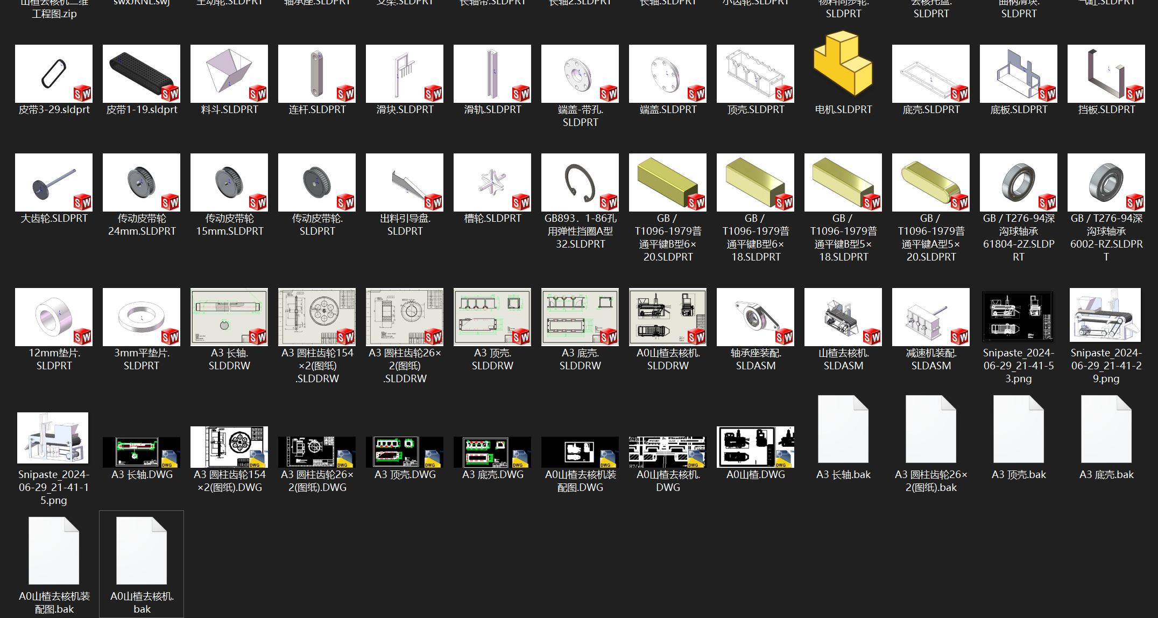The image size is (1158, 618).
Task: Click the 山楂去核机.SLDASM assembly icon
Action: (x=843, y=317)
